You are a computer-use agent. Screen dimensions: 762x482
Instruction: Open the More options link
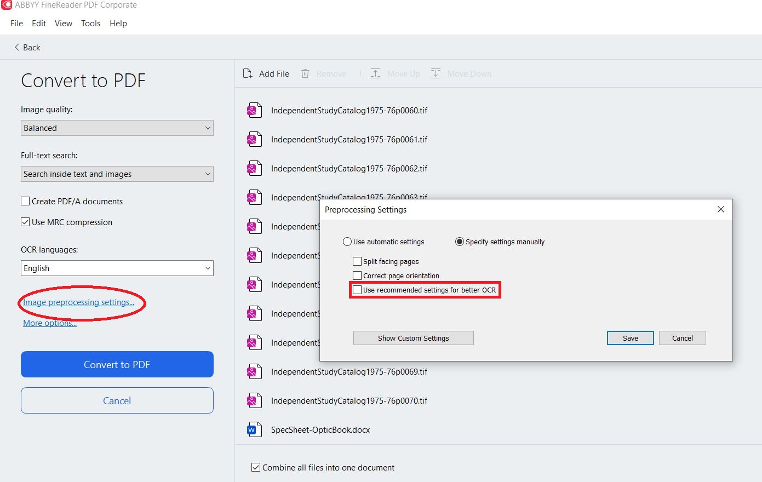(50, 323)
